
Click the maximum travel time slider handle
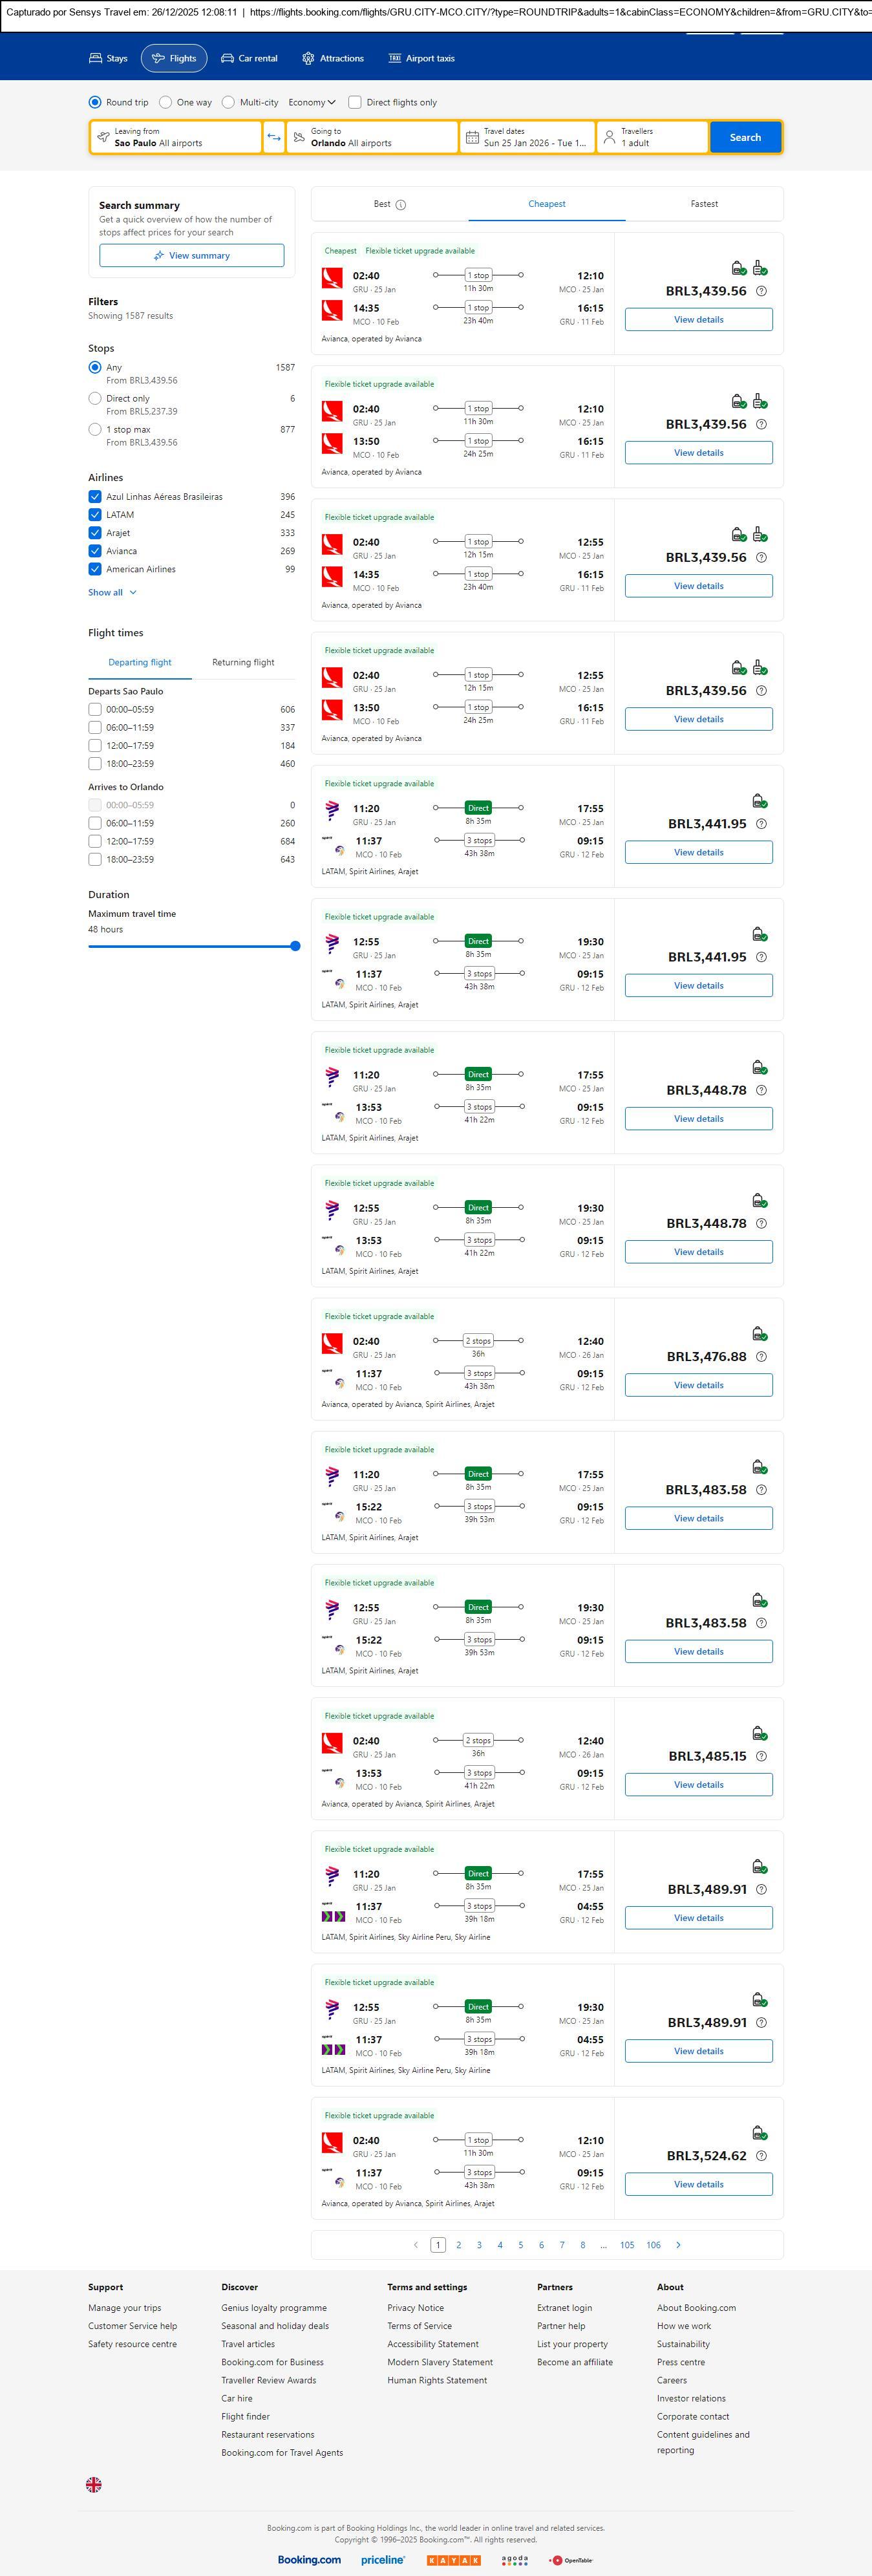295,946
